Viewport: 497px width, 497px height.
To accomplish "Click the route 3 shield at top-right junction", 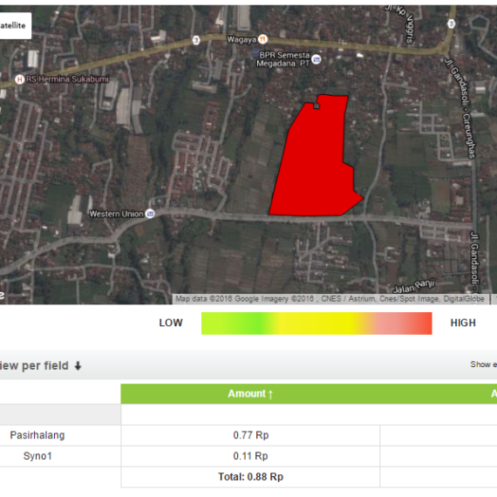I will (451, 24).
